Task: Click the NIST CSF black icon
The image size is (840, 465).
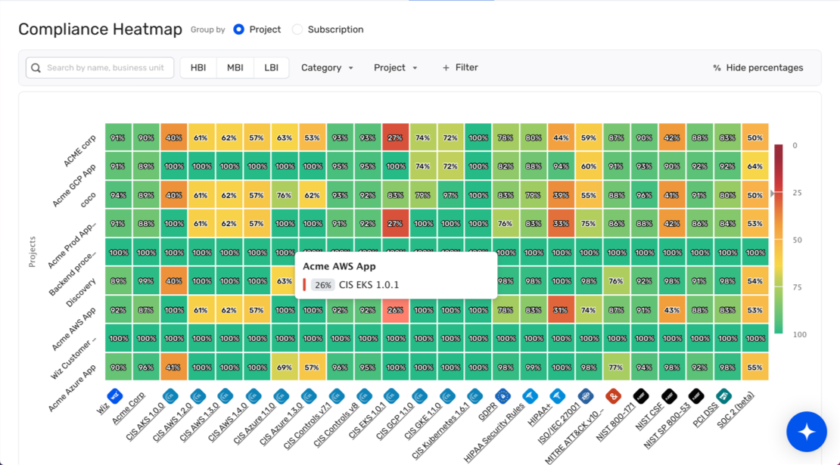Action: click(669, 396)
